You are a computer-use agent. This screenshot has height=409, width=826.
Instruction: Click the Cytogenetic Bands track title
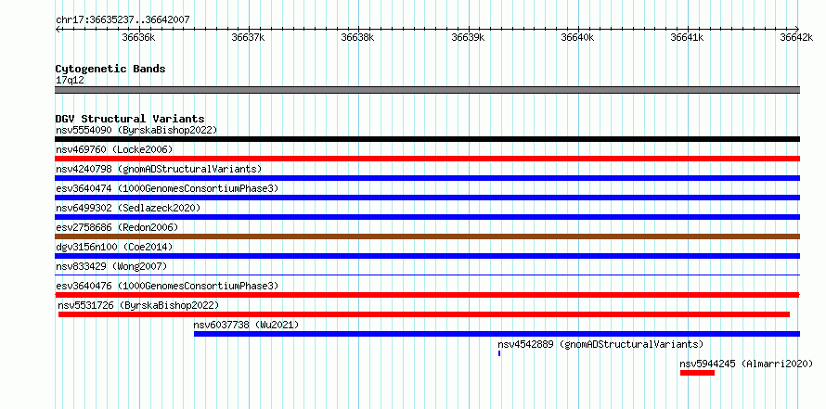(x=110, y=69)
